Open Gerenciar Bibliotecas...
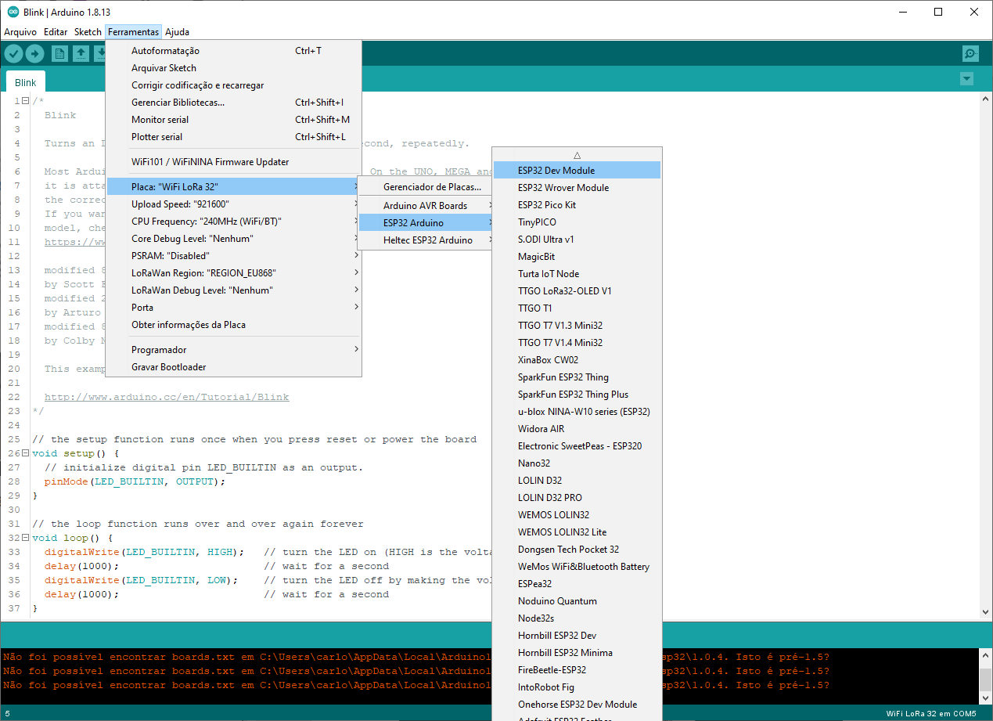Screen dimensions: 993x721 pyautogui.click(x=233, y=103)
